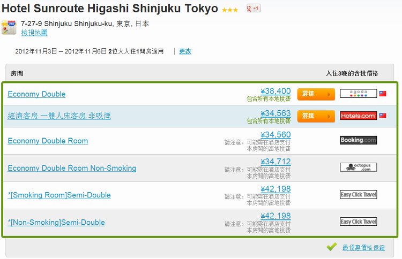Image resolution: width=402 pixels, height=259 pixels.
Task: Click the agoda provider logo
Action: tap(358, 94)
